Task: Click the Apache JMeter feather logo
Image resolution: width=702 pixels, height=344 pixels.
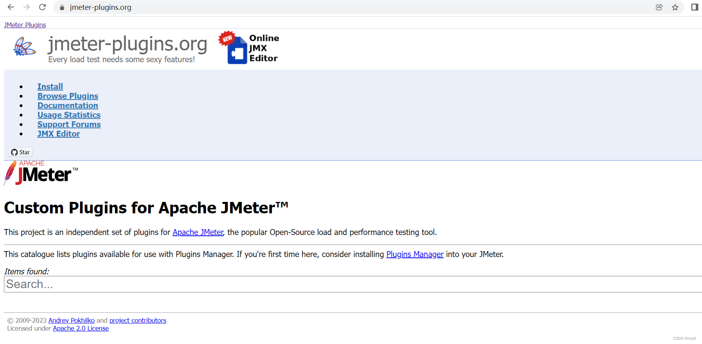Action: (41, 173)
